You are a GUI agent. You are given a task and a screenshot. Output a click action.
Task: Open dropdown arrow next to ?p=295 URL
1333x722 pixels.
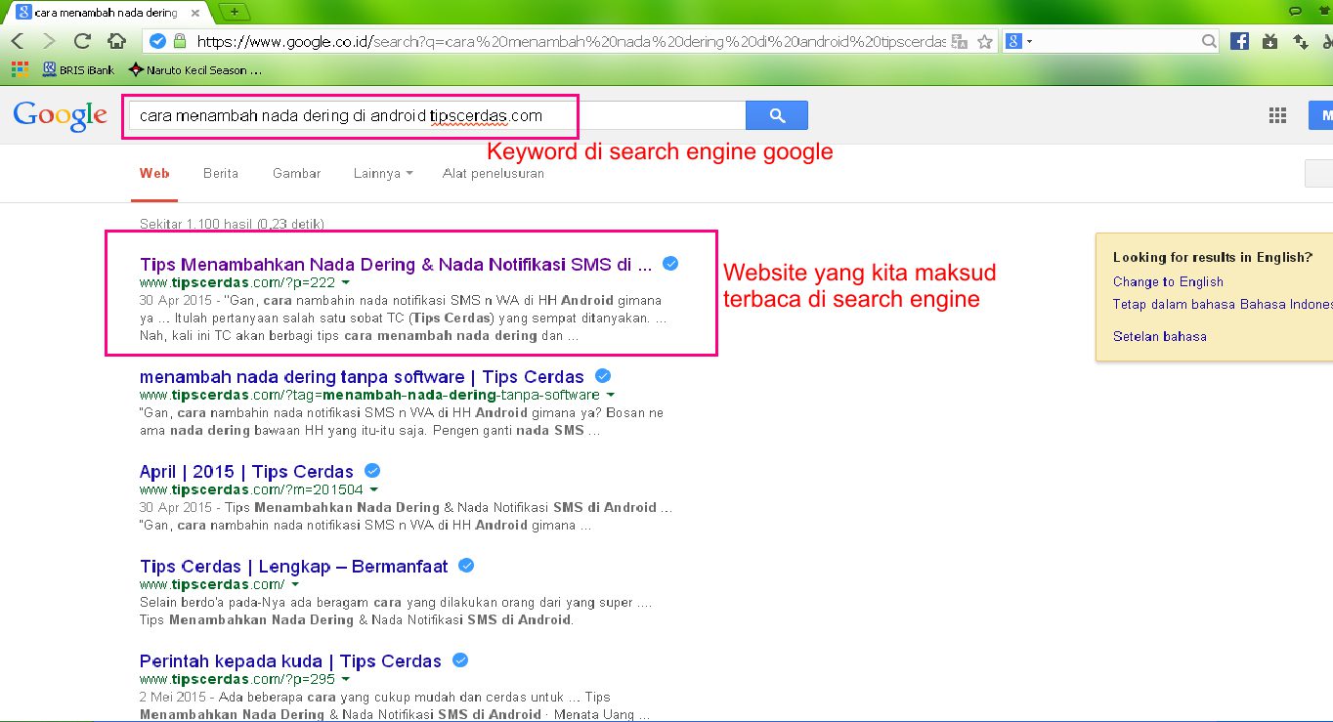346,679
